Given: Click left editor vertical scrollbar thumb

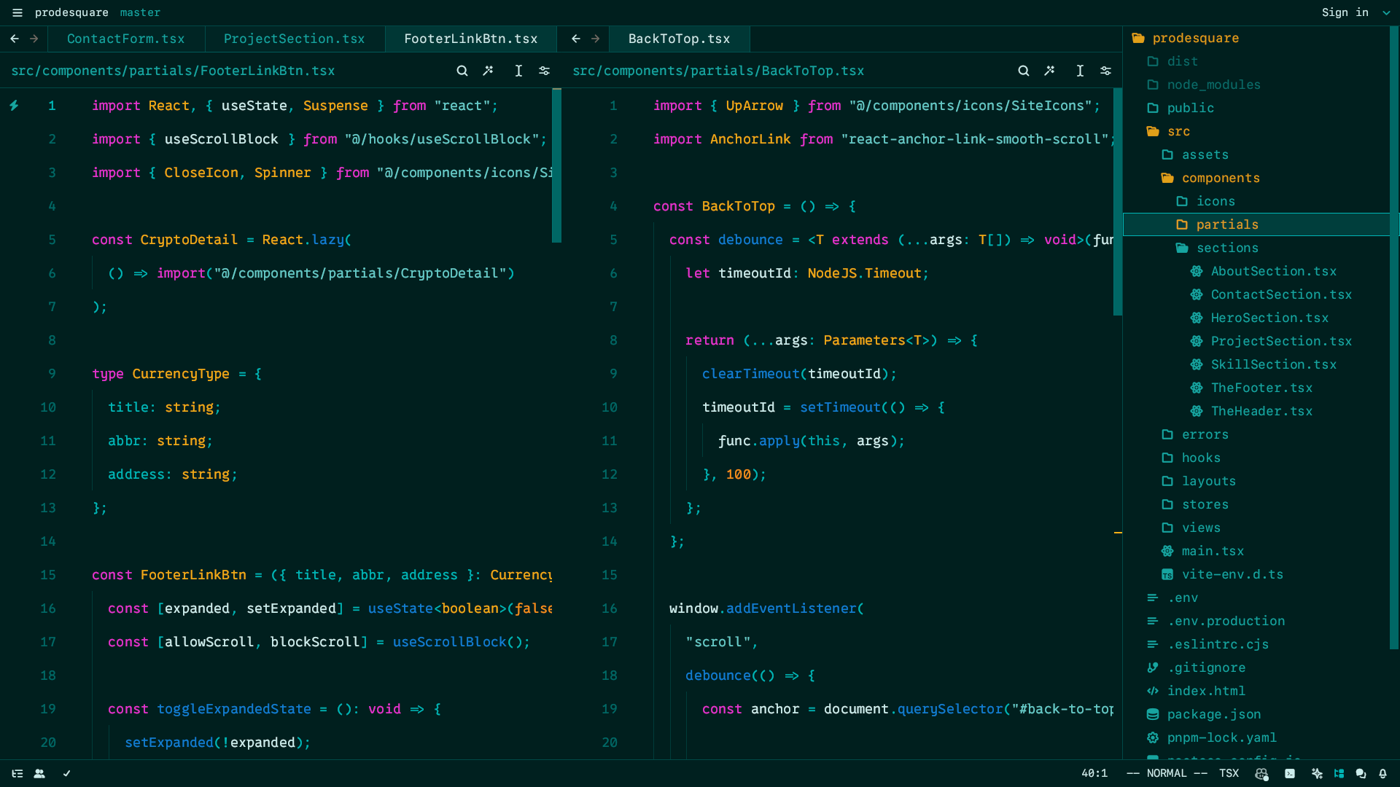Looking at the screenshot, I should (556, 165).
